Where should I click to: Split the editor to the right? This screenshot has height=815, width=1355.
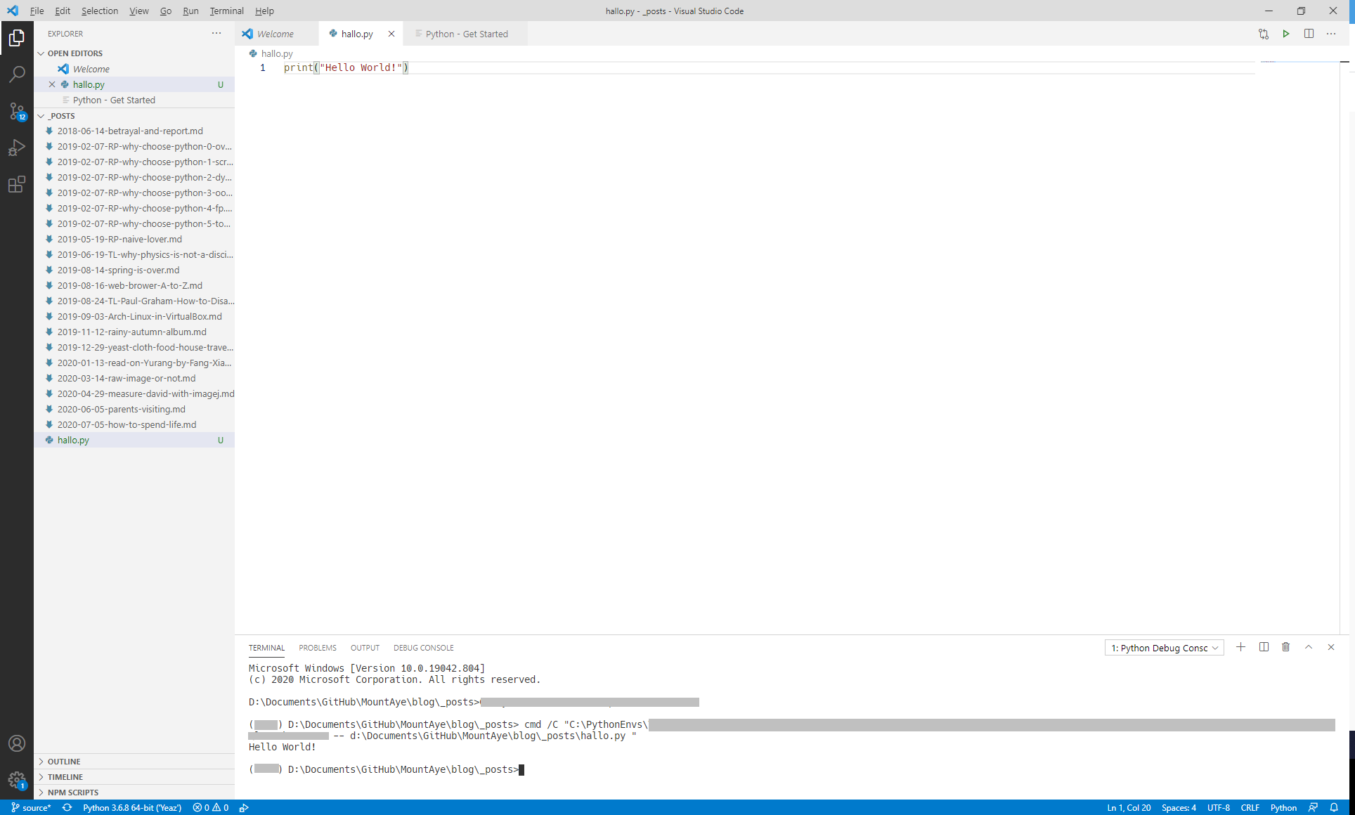pyautogui.click(x=1309, y=34)
